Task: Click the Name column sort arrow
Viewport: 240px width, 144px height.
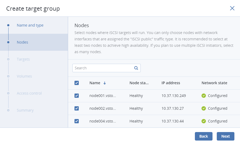Action: (105, 83)
